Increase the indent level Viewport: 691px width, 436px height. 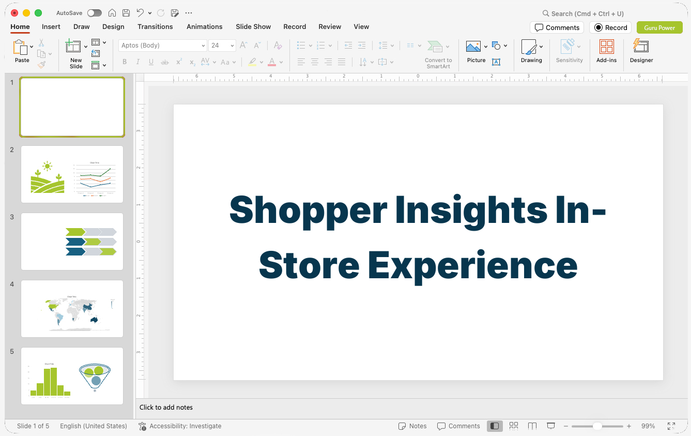(x=362, y=46)
